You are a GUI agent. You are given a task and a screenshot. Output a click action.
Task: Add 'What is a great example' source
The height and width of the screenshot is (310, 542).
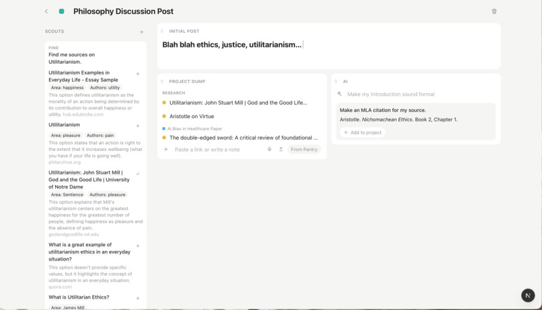click(138, 246)
